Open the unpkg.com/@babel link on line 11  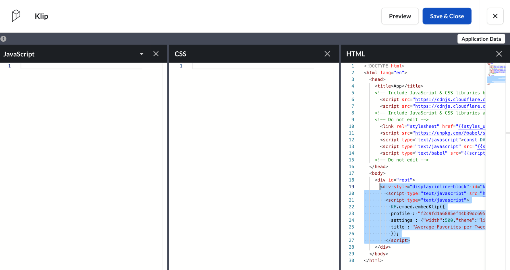pos(450,133)
